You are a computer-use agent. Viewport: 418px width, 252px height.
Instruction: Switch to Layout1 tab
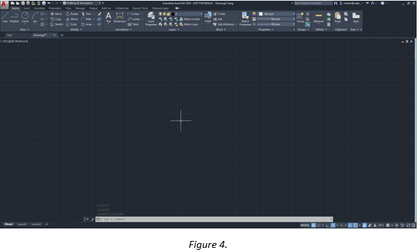pyautogui.click(x=22, y=224)
